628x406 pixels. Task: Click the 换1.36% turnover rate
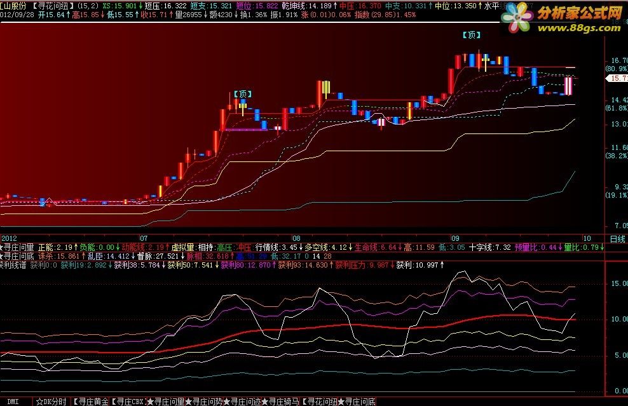coord(253,15)
